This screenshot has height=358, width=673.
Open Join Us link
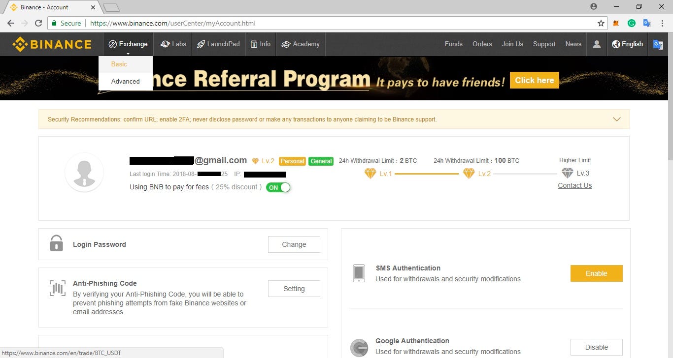pyautogui.click(x=512, y=44)
